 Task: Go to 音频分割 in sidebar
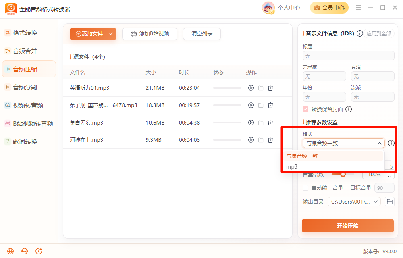pyautogui.click(x=29, y=87)
